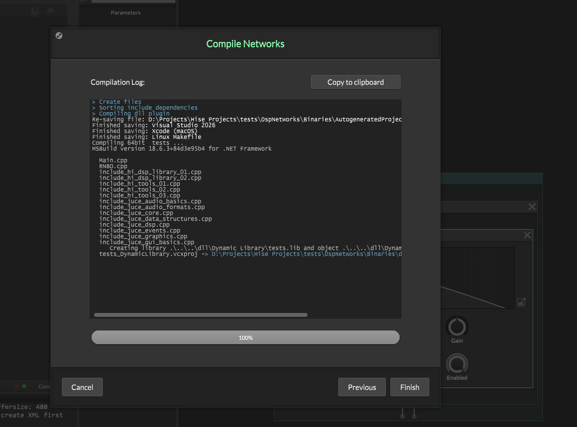577x427 pixels.
Task: Click the horizontal scrollbar of the log
Action: [x=201, y=315]
